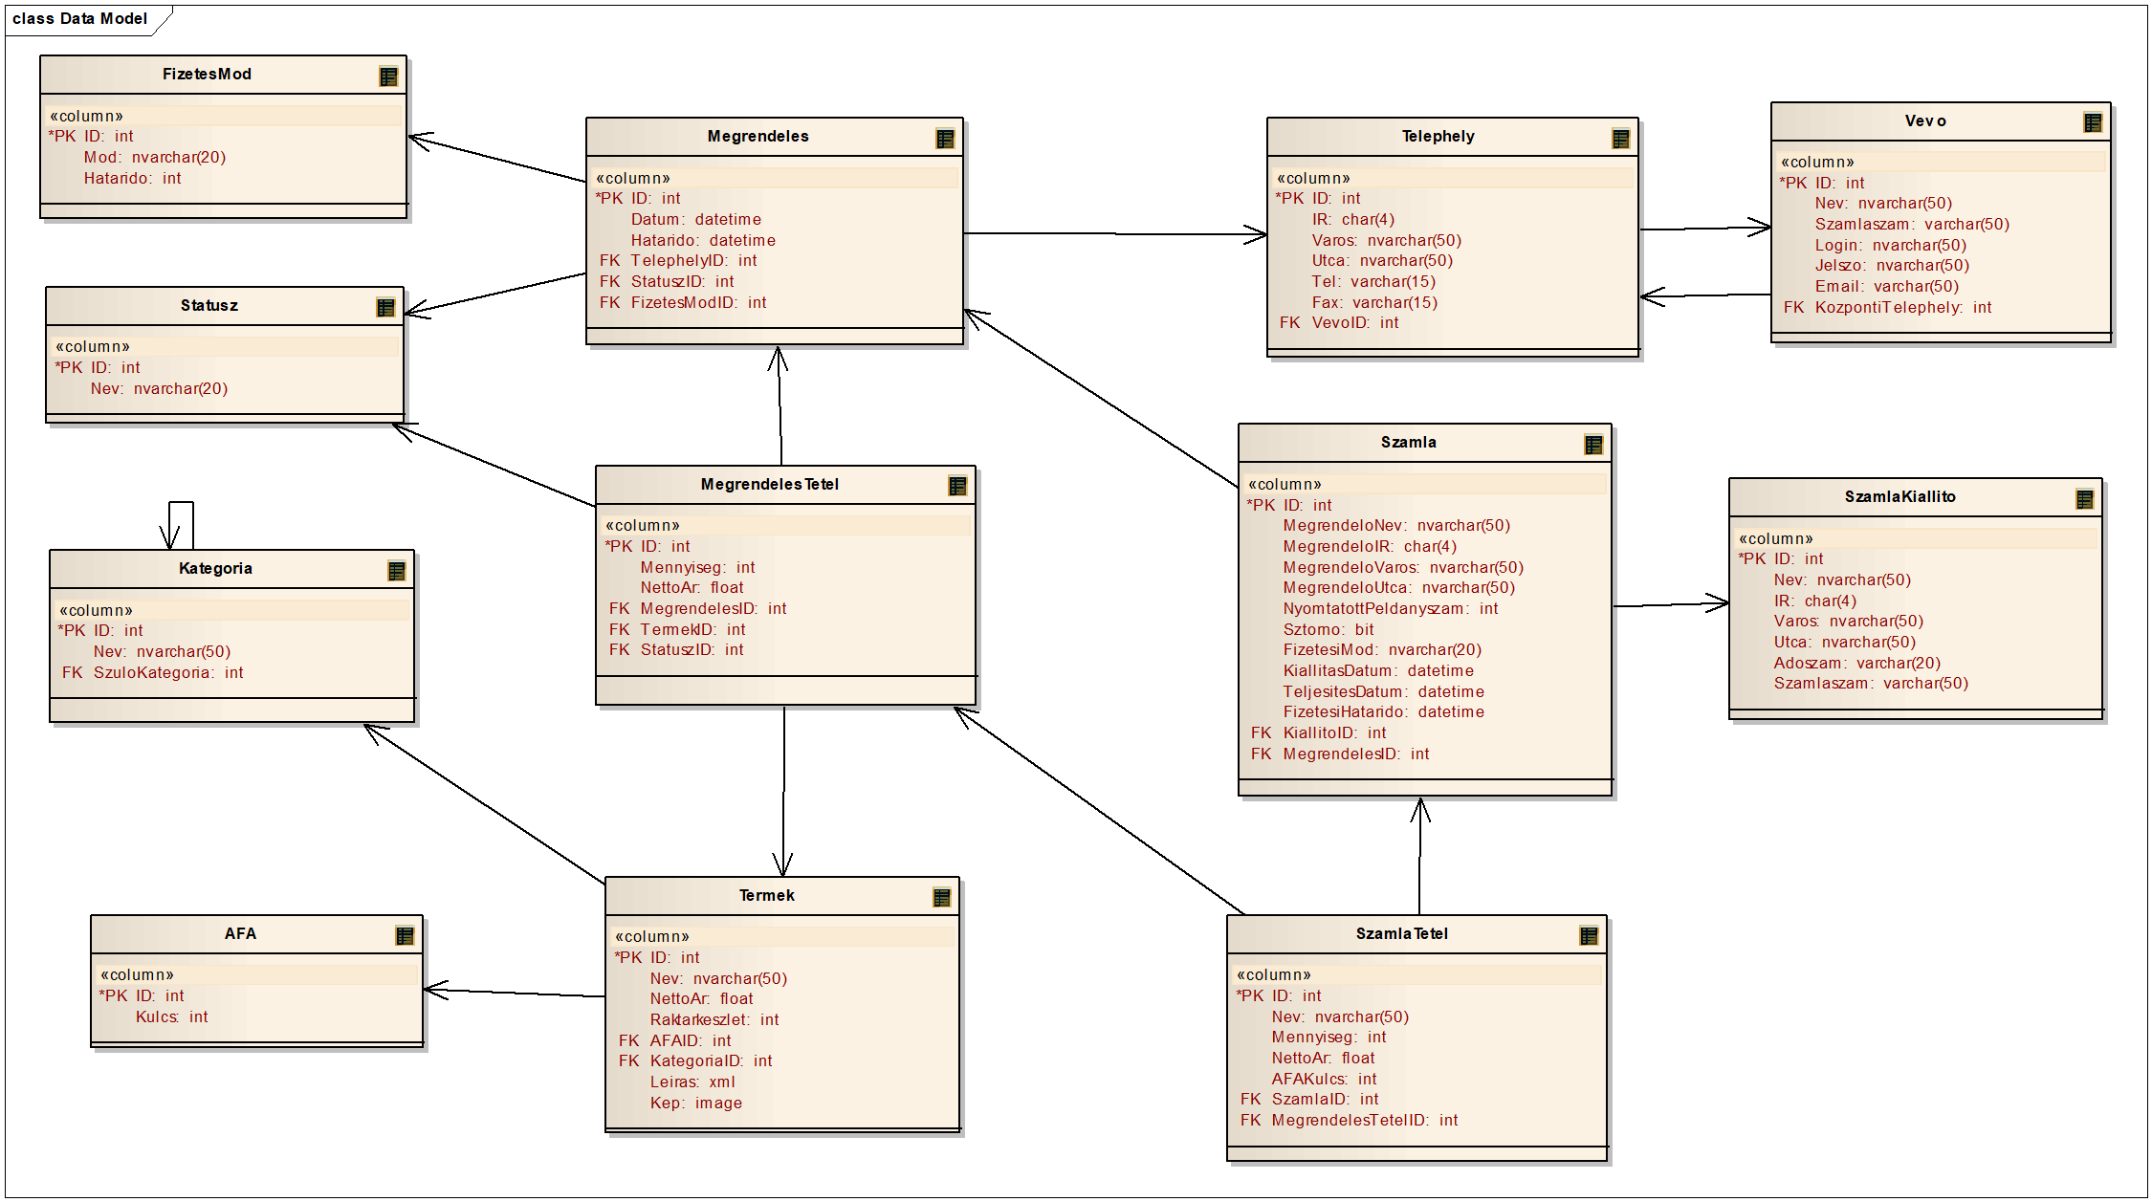Click the table icon in Megrendeles header
Screen dimensions: 2152x1202
coord(945,139)
